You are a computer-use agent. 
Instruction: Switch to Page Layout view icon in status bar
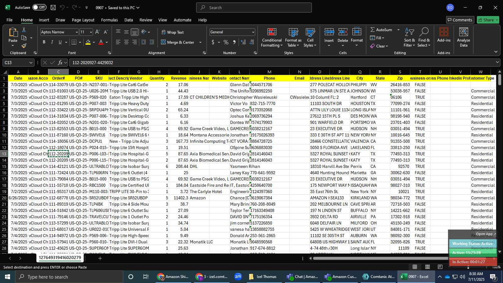[x=428, y=267]
